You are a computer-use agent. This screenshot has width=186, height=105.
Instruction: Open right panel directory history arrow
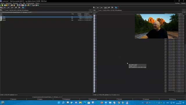[185, 12]
